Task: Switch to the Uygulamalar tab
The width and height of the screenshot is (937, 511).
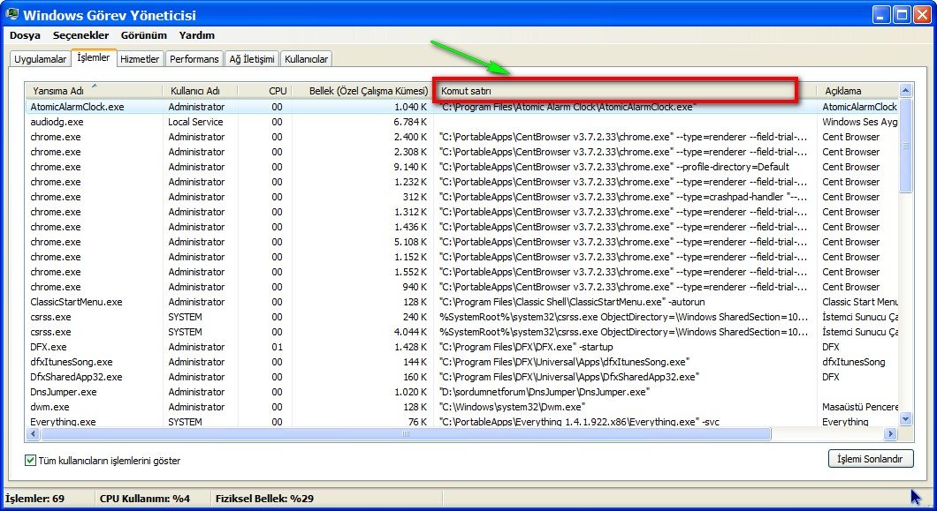Action: click(x=40, y=59)
